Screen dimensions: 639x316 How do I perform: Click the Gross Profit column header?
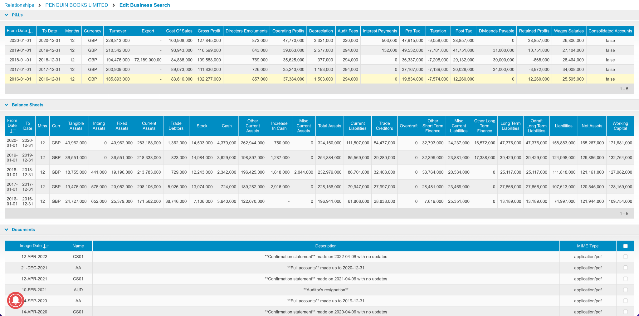[209, 31]
